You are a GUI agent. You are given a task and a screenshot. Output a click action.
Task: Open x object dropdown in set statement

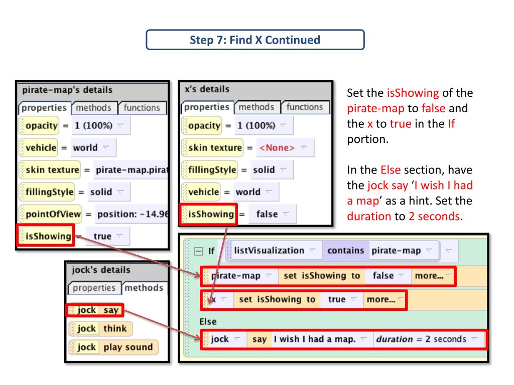click(220, 299)
